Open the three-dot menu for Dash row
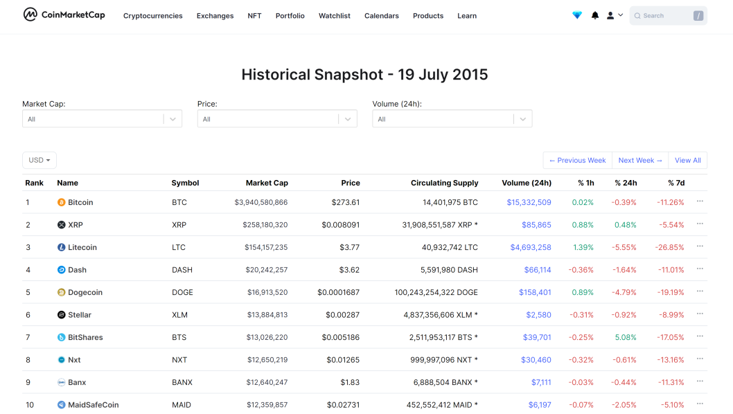 tap(700, 269)
